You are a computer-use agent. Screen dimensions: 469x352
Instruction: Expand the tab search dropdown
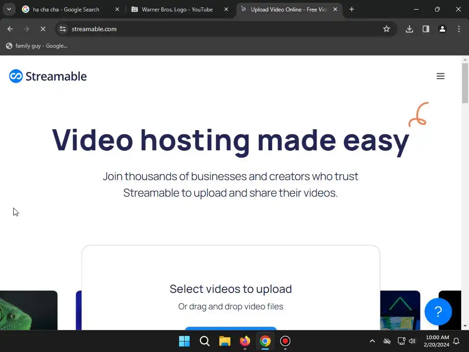(x=9, y=9)
